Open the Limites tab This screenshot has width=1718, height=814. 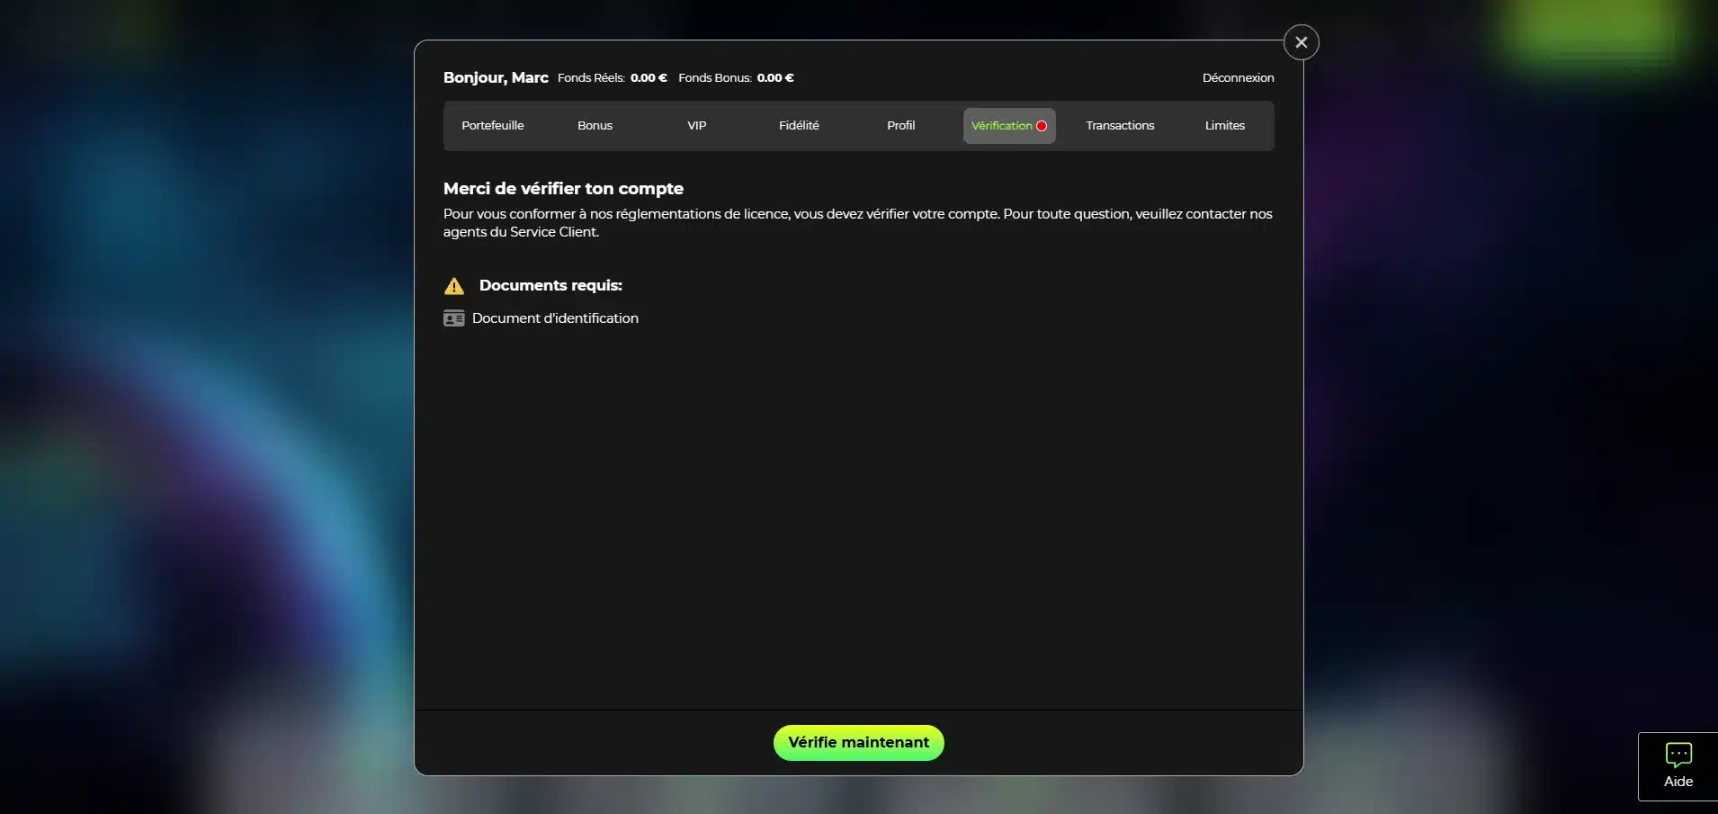1224,126
